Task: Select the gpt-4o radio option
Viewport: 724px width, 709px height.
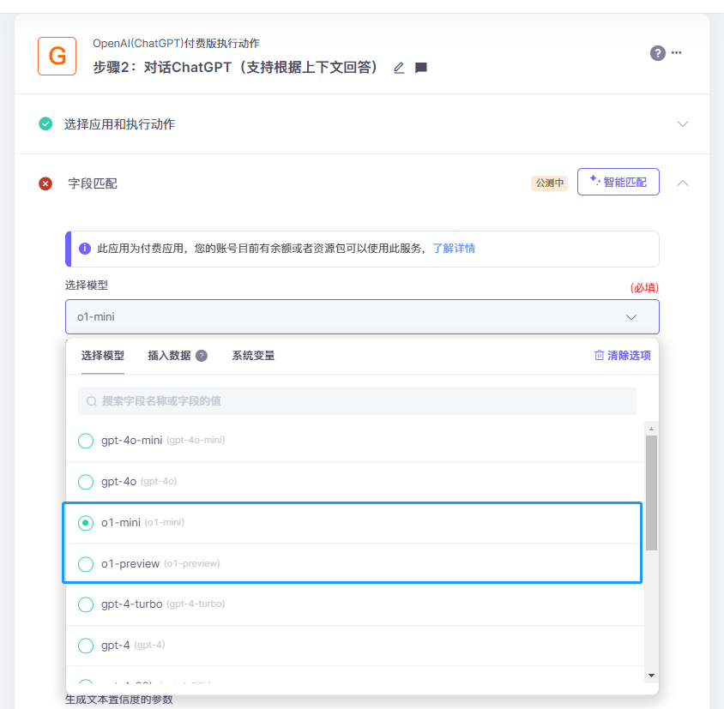Action: (86, 482)
